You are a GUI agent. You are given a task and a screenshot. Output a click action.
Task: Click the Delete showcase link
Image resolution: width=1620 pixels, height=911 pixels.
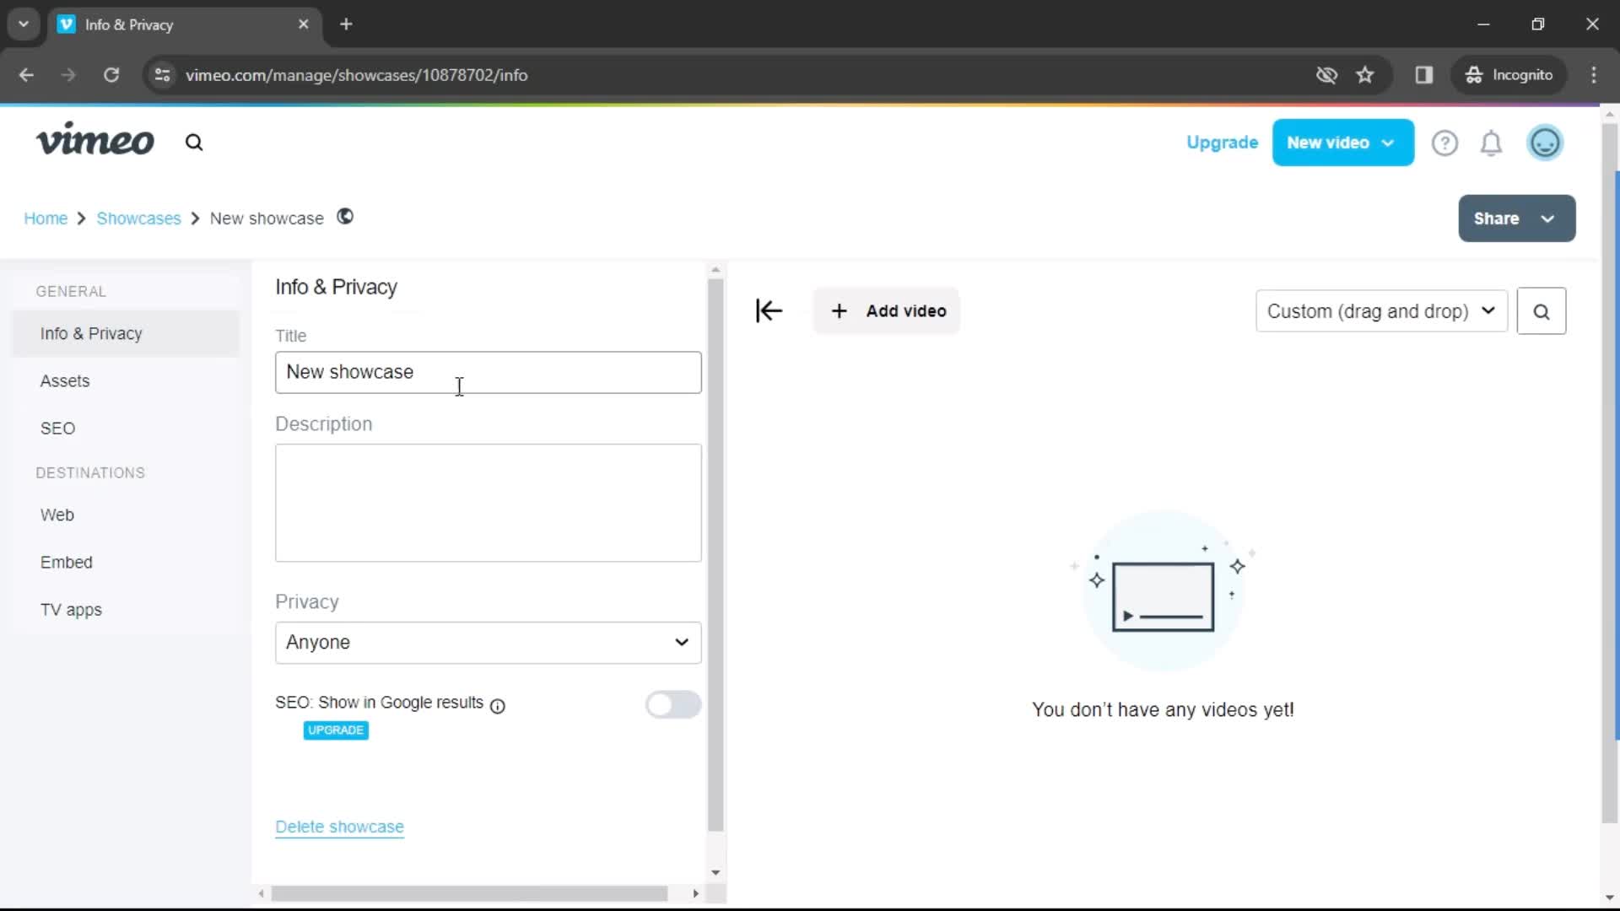[x=339, y=827]
